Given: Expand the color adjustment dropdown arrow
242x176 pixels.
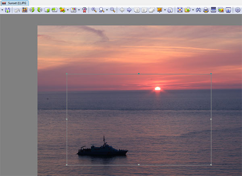Looking at the screenshot, I should (79, 10).
